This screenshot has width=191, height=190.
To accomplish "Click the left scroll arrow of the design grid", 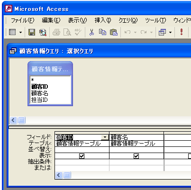I will tap(59, 175).
